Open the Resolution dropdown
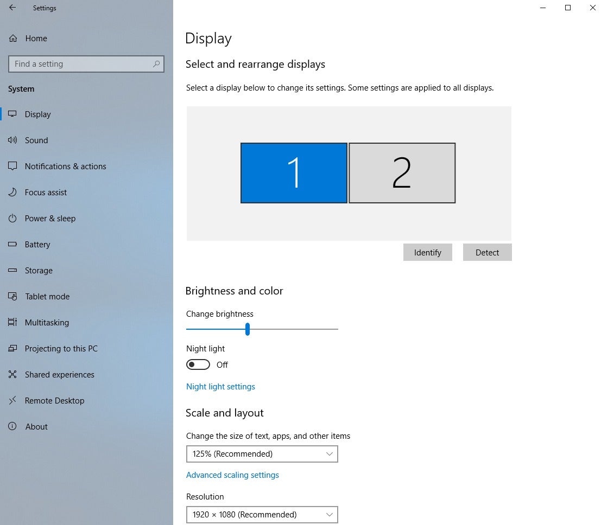Screen dimensions: 601x525 pos(262,514)
